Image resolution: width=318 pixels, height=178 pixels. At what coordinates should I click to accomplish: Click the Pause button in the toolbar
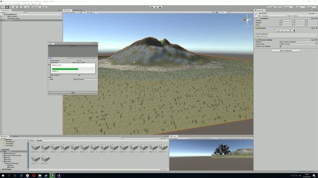click(x=156, y=7)
